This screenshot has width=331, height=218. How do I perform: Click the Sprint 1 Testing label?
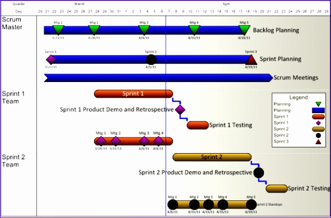point(231,125)
